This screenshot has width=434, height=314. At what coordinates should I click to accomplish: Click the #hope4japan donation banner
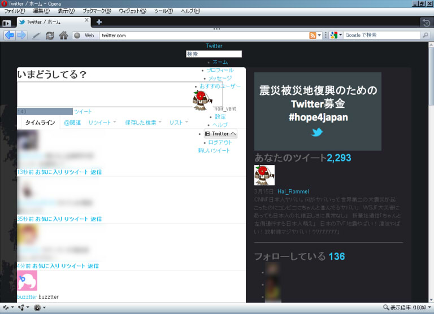click(x=318, y=111)
